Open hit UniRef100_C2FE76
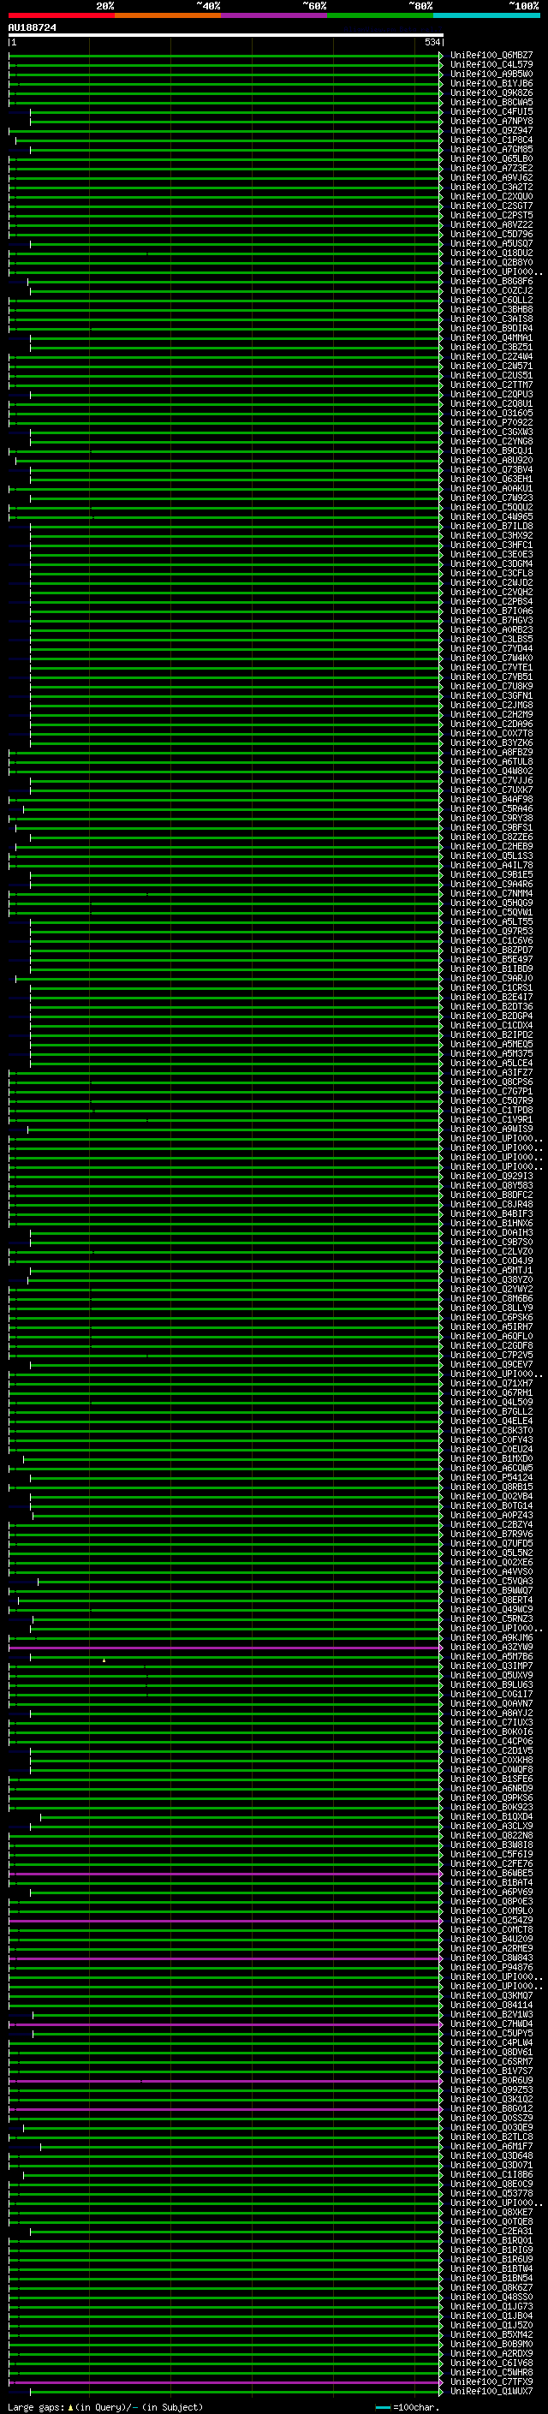Screen dimensions: 548x2414 coord(491,1864)
